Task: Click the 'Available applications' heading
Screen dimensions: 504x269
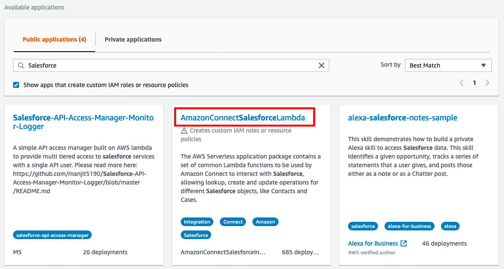Action: point(34,7)
